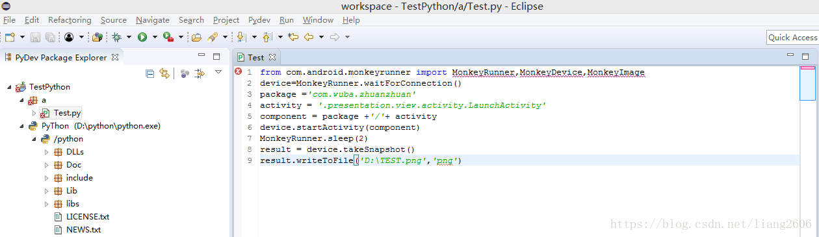Open the Package Explorer View Menu triangle
The width and height of the screenshot is (819, 237).
(218, 72)
